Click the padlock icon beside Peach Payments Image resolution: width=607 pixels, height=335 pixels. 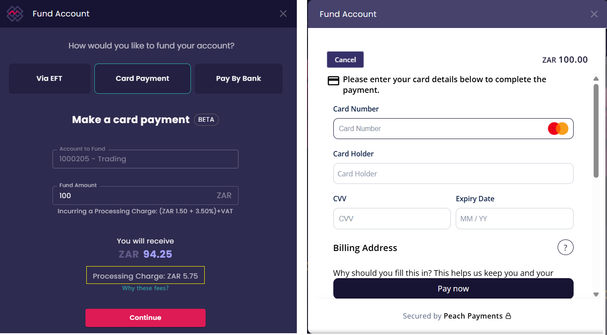click(508, 316)
